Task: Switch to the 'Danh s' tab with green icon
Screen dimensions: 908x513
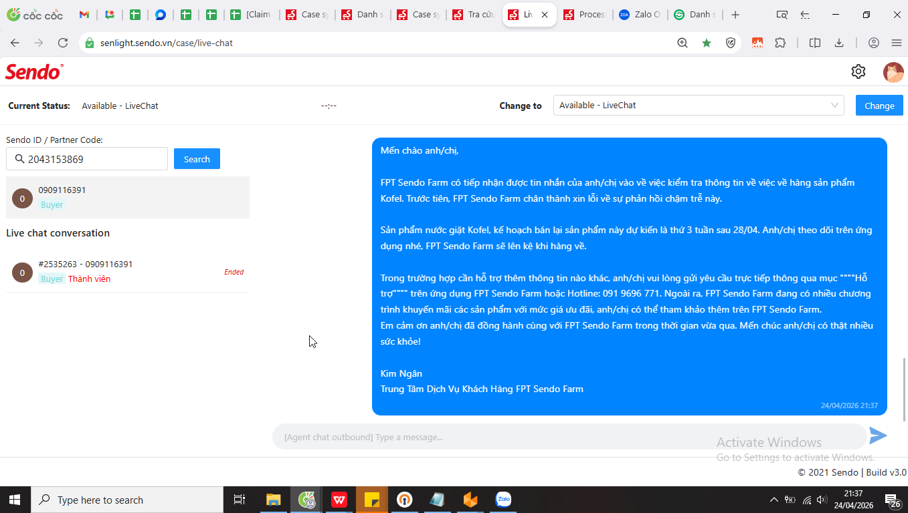Action: [696, 15]
